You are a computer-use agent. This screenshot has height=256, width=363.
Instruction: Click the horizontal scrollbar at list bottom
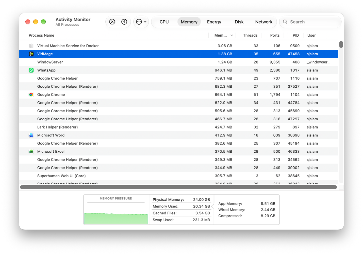[178, 187]
